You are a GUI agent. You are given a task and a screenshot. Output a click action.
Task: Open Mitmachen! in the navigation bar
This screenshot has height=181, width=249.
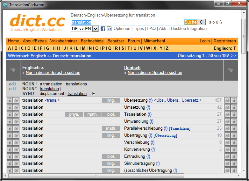point(154,41)
